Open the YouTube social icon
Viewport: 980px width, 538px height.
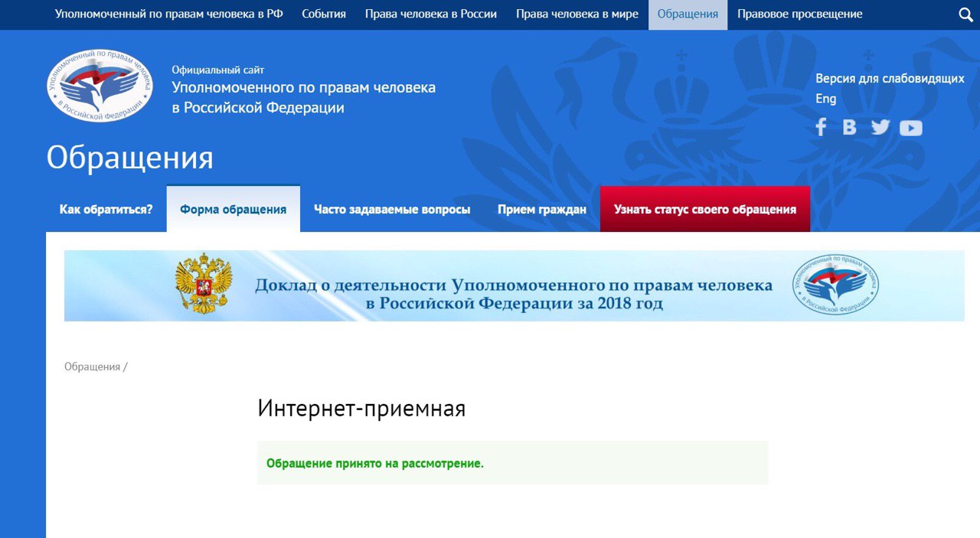click(x=910, y=128)
